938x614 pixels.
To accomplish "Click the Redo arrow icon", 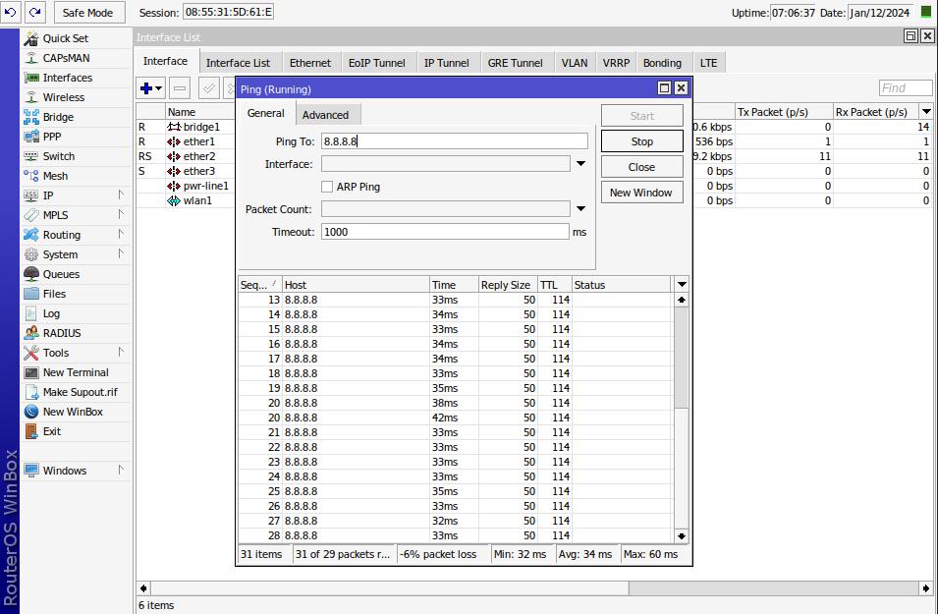I will [x=35, y=12].
